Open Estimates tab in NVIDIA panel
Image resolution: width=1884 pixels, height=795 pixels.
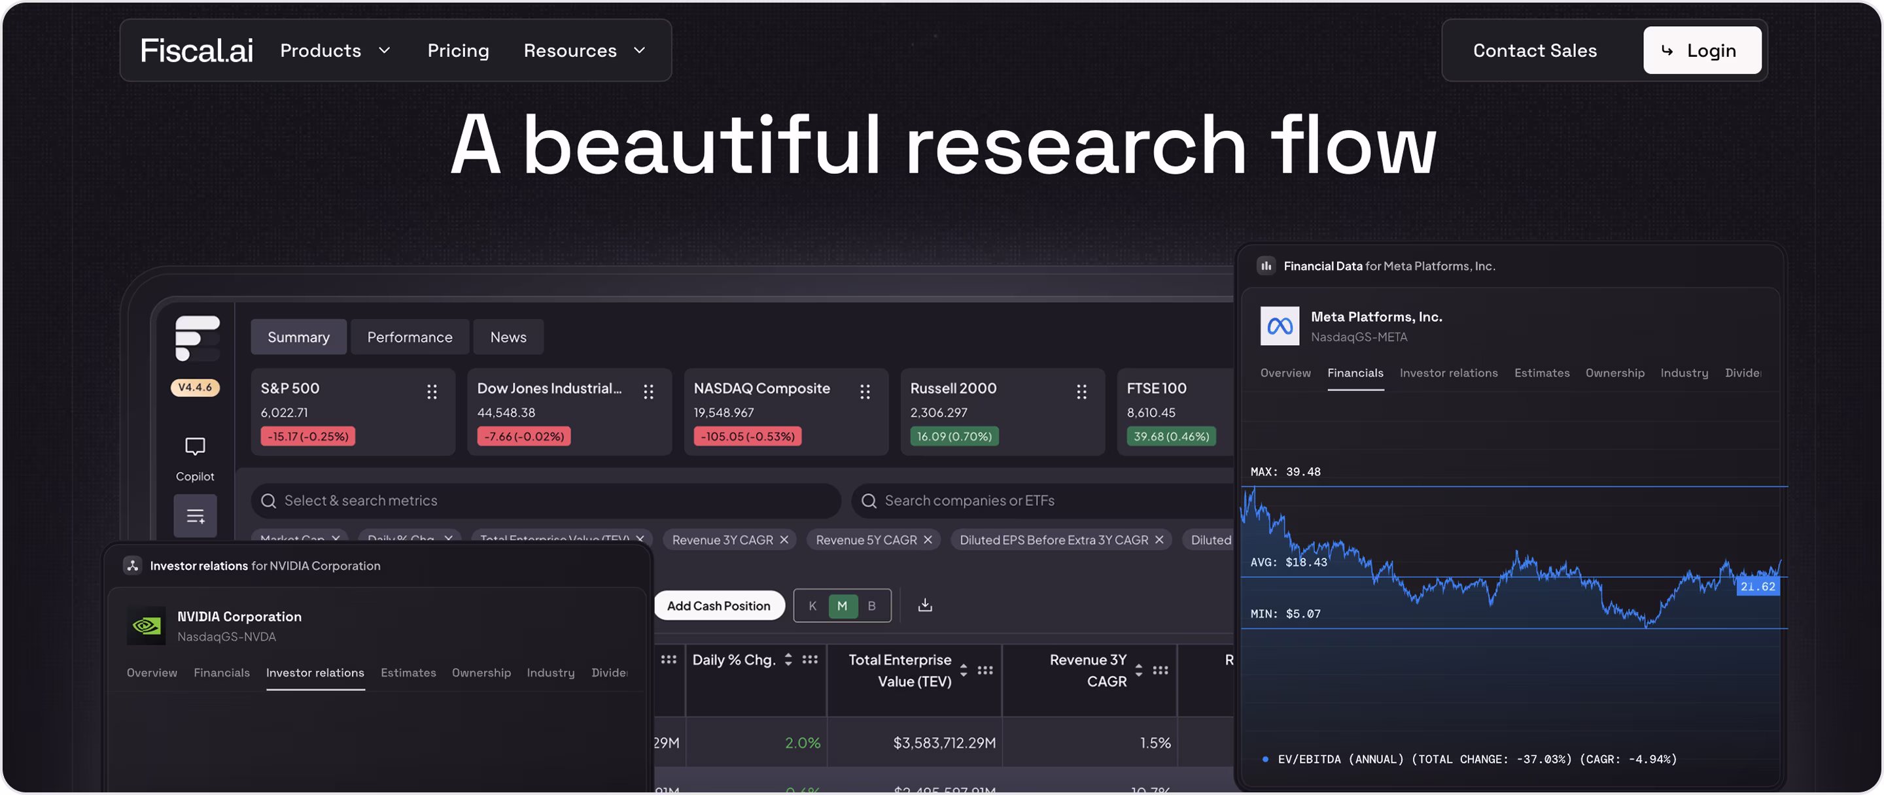coord(408,673)
